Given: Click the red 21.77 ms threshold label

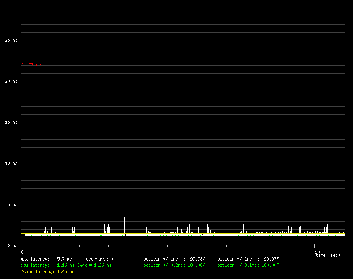Looking at the screenshot, I should click(x=31, y=65).
